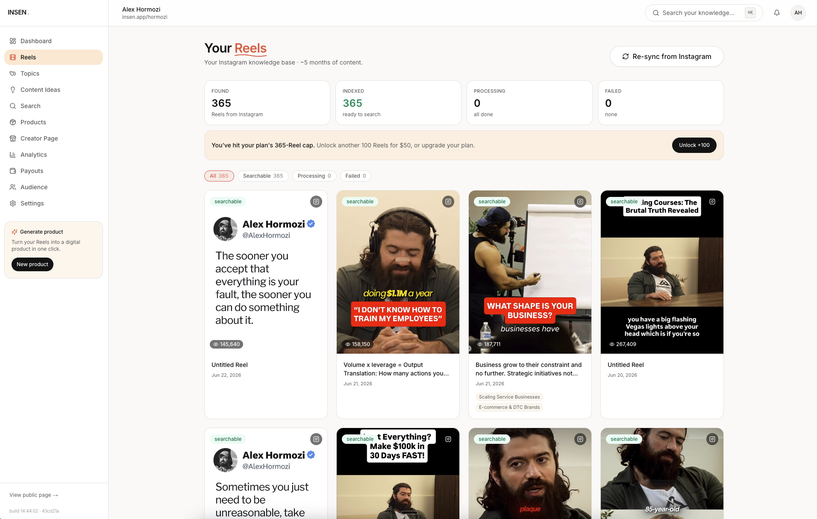Screen dimensions: 817x519
Task: Select the Failed 0 filter tab
Action: (356, 176)
